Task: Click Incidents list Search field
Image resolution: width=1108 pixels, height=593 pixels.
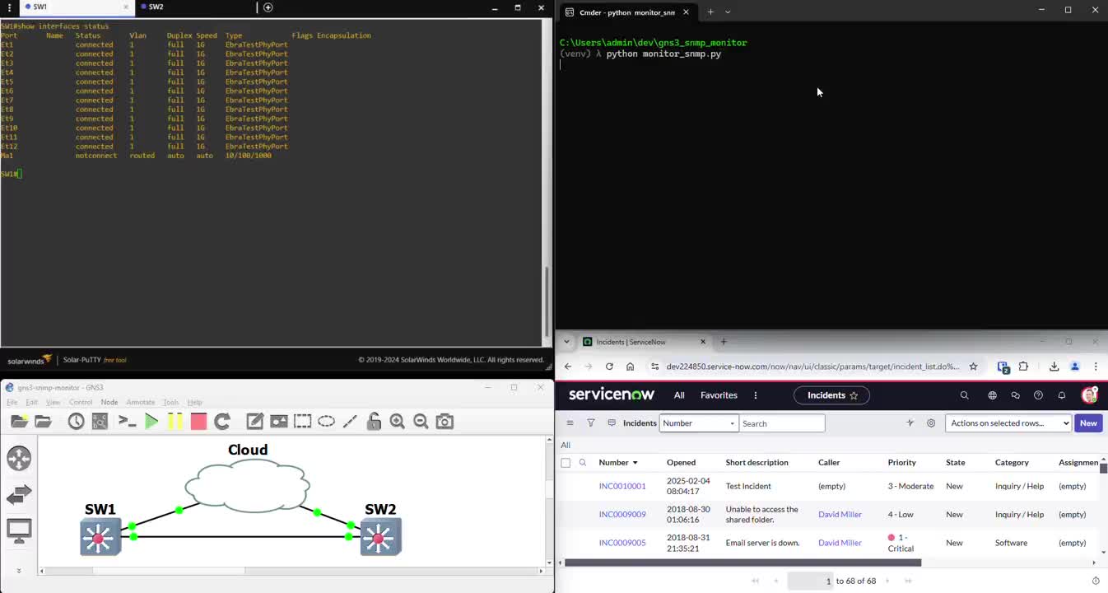Action: 781,423
